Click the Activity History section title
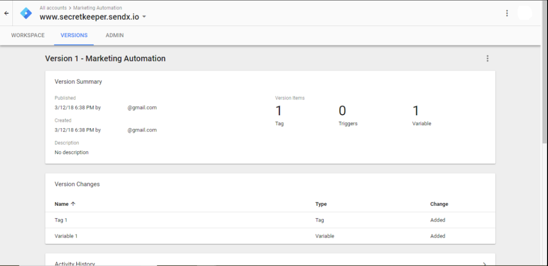Image resolution: width=548 pixels, height=266 pixels. 75,264
